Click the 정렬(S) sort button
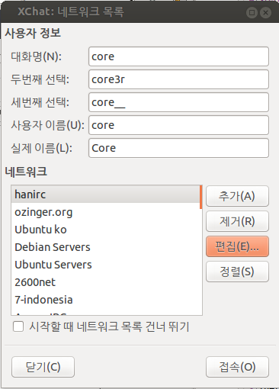The image size is (279, 389). coord(237,272)
